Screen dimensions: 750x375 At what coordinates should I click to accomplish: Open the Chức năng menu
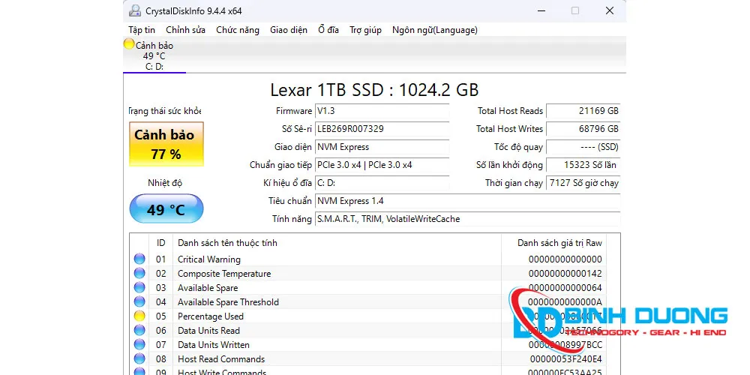coord(238,30)
